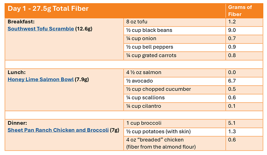Select the 6.7 fiber value for avocado

[x=232, y=81]
